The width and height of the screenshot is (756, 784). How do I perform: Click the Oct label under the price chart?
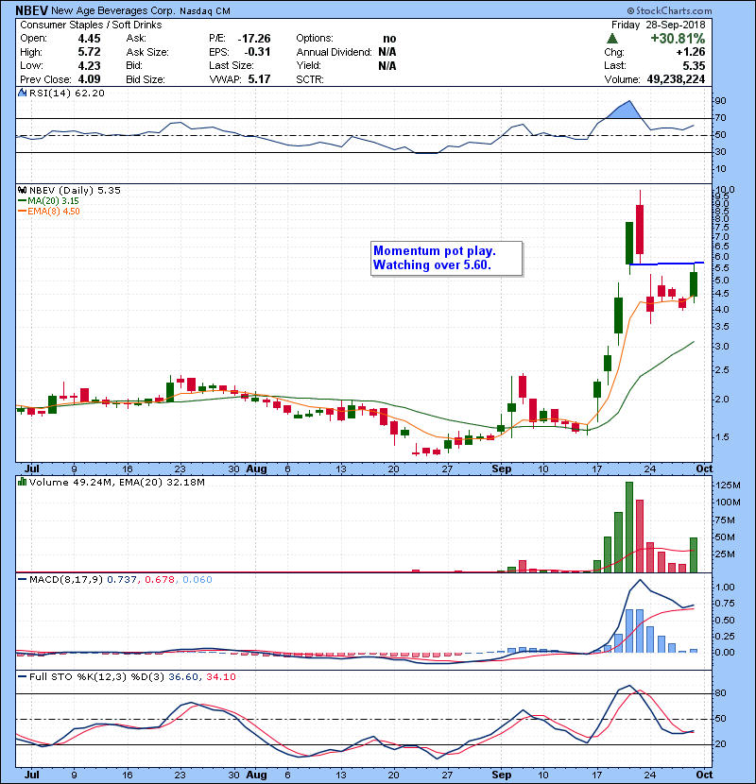point(704,469)
